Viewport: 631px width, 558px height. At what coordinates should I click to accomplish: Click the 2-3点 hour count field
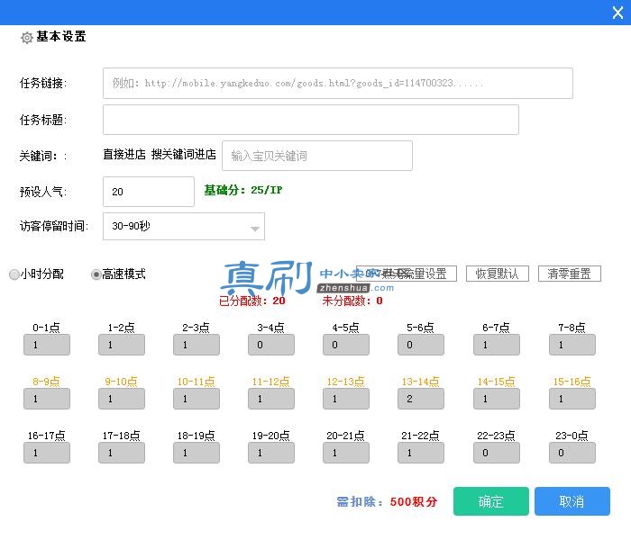197,345
